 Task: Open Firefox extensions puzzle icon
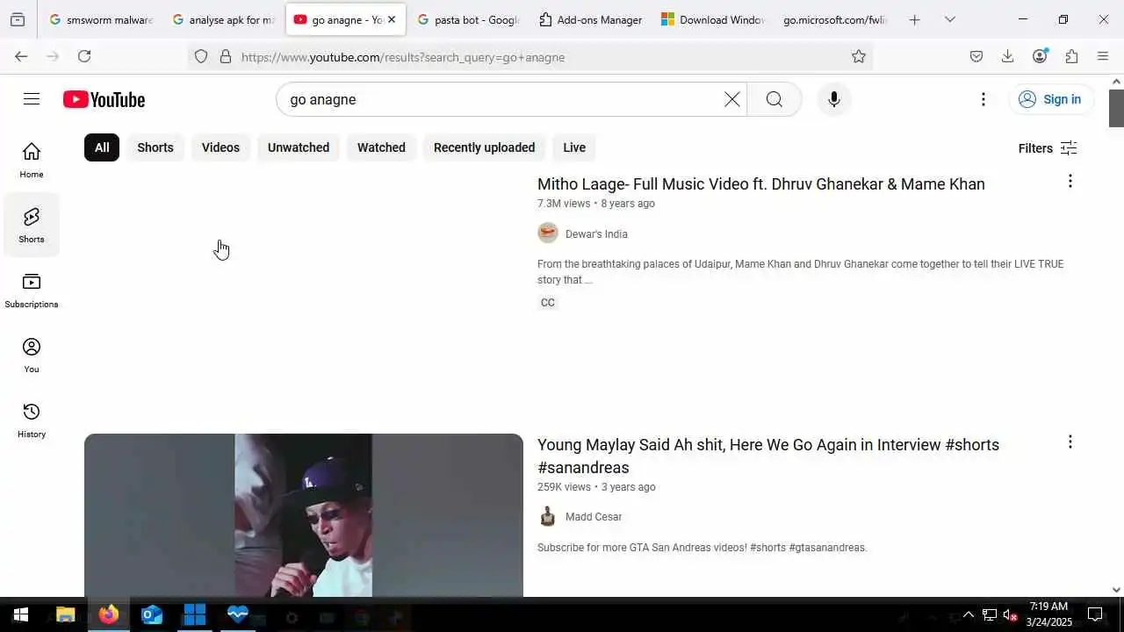pos(1071,56)
